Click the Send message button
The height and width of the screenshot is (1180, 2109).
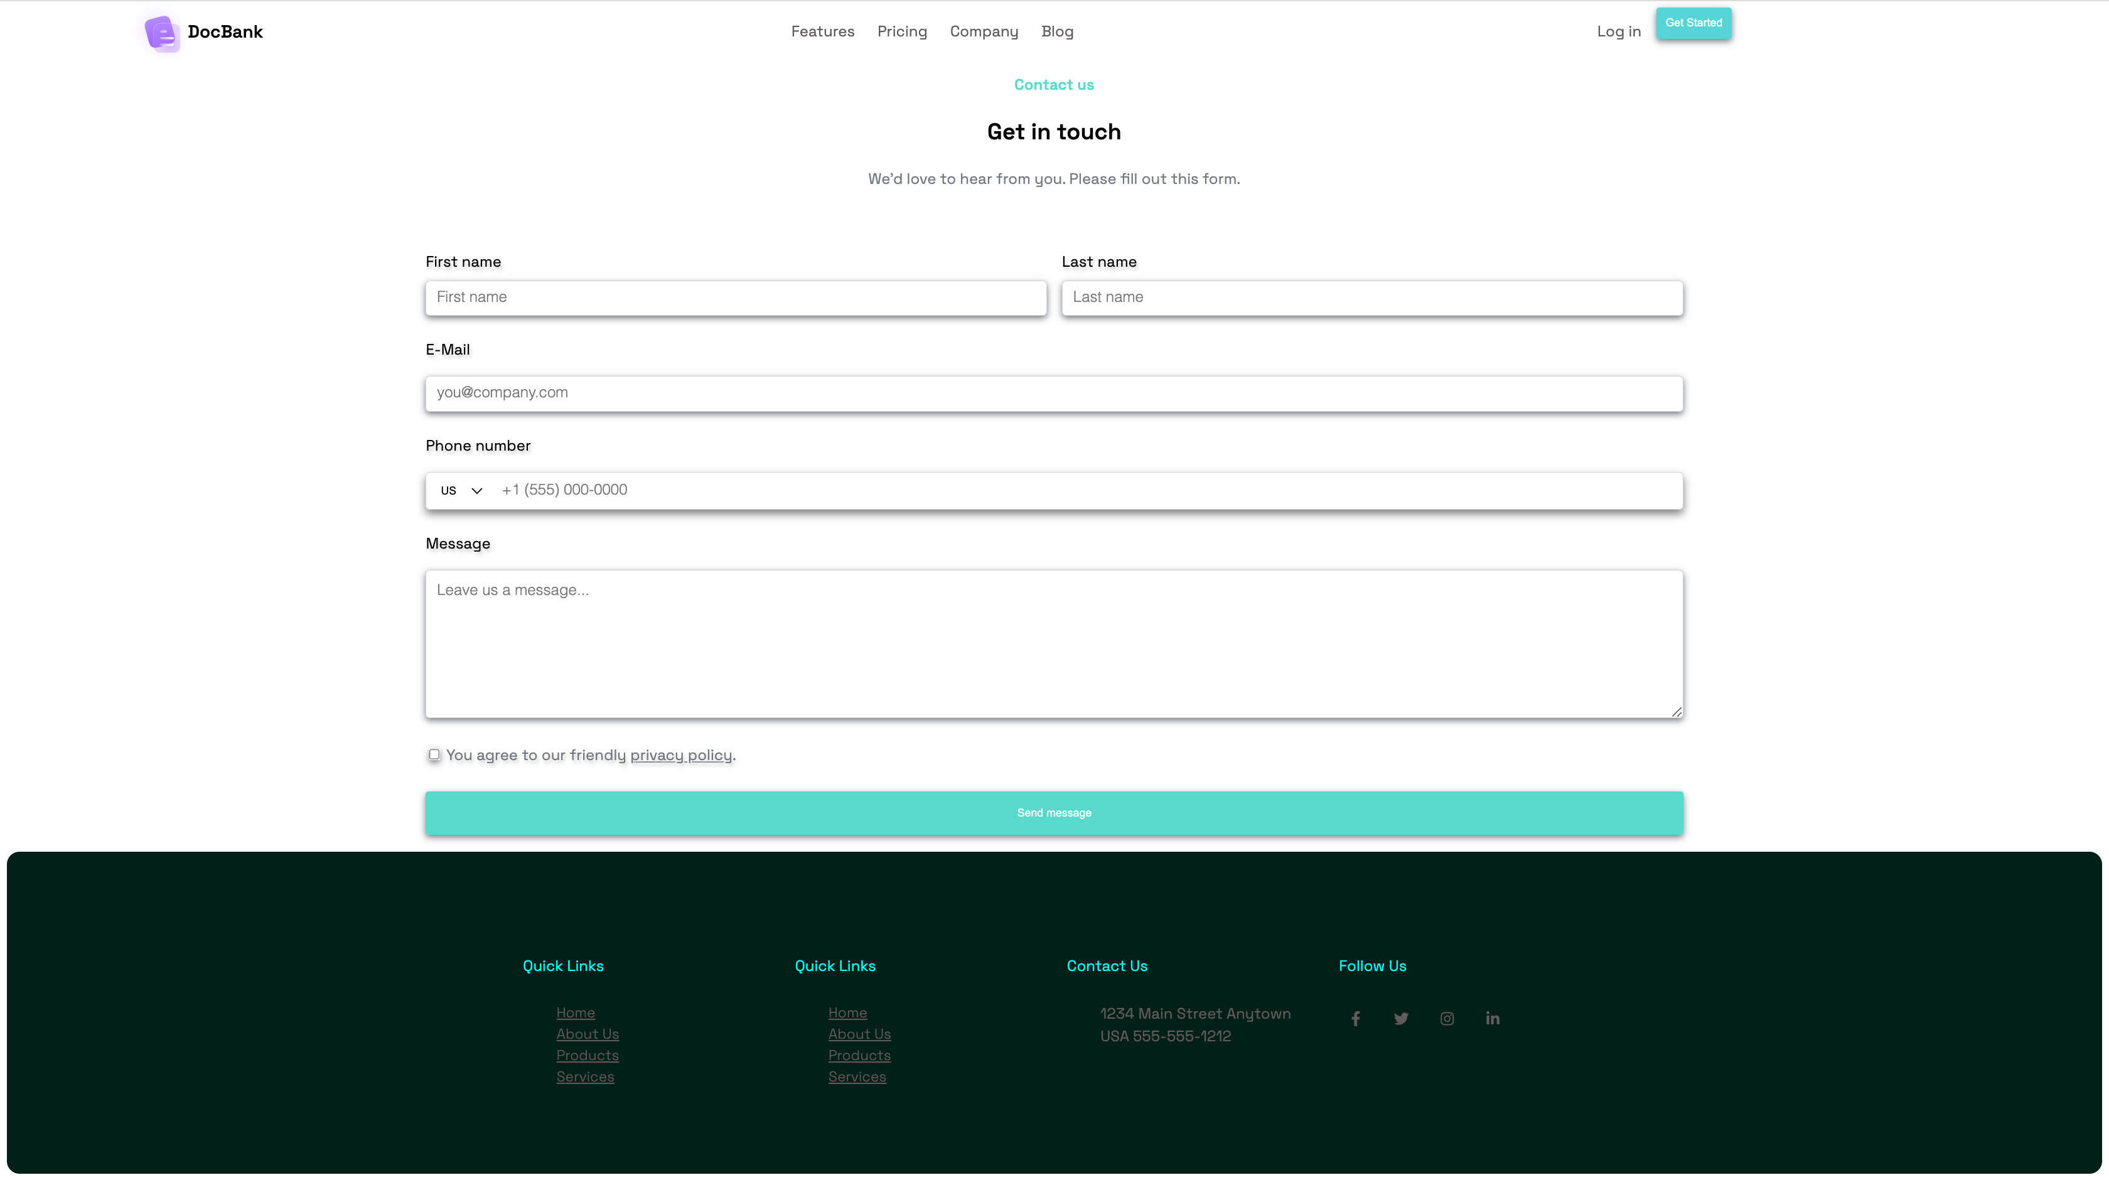tap(1054, 812)
